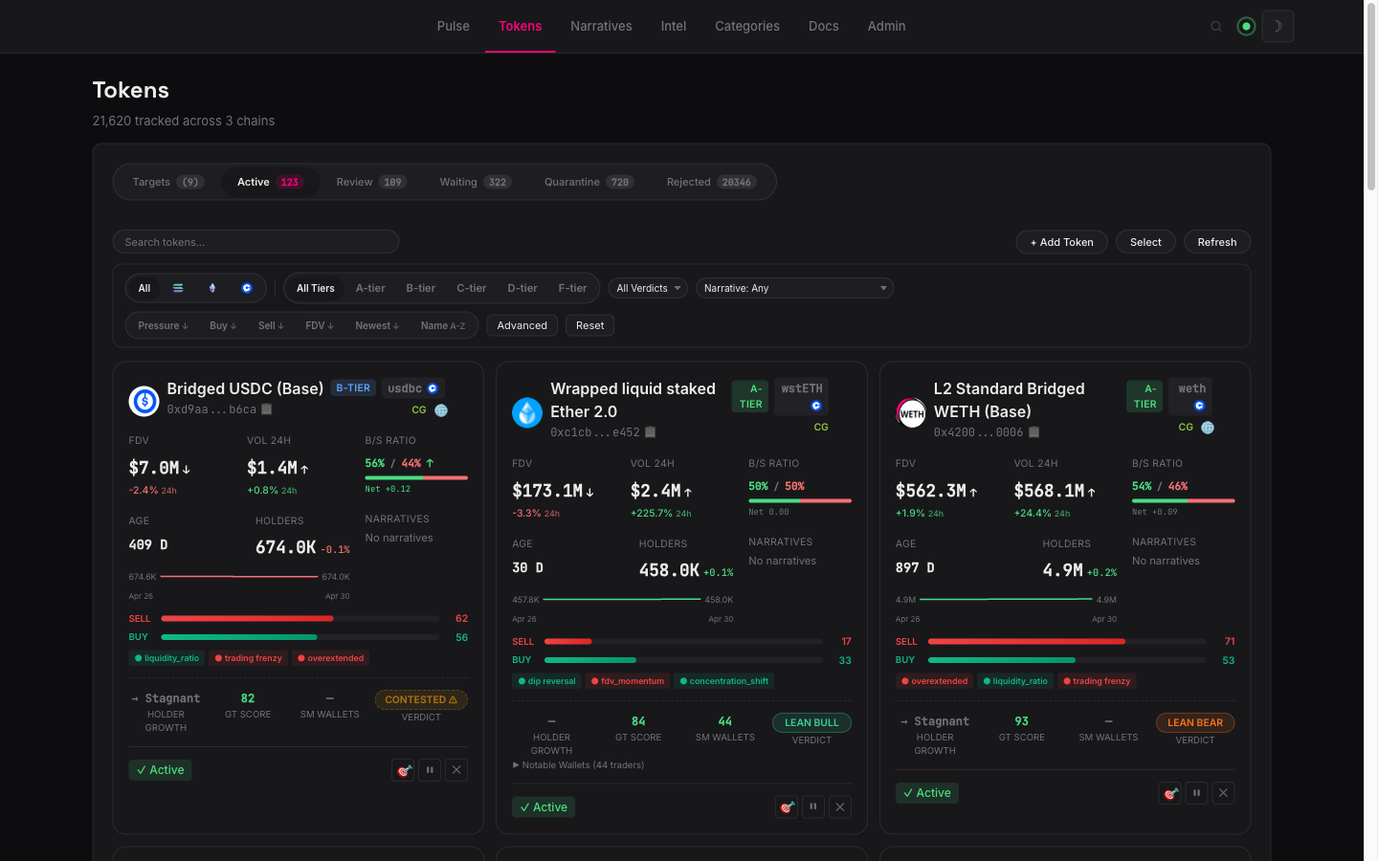Screen dimensions: 1378x861
Task: Open the Narrative: Any dropdown
Action: 794,288
